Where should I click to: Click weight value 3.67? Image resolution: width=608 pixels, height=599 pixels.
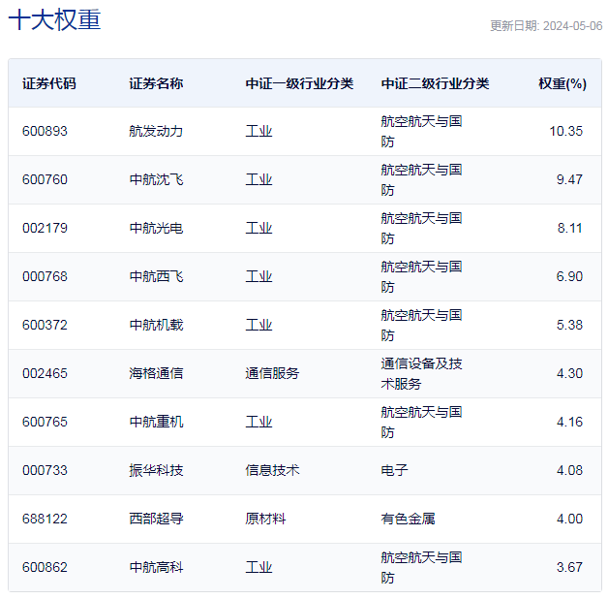click(569, 568)
